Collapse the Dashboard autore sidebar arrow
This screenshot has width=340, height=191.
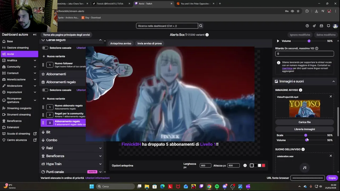click(x=35, y=34)
